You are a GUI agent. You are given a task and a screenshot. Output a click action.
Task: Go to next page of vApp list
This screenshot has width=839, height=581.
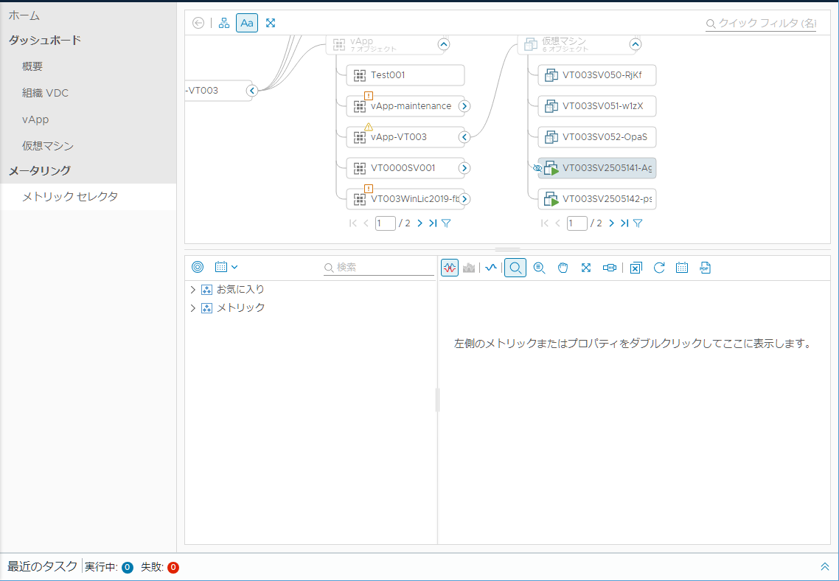coord(419,223)
